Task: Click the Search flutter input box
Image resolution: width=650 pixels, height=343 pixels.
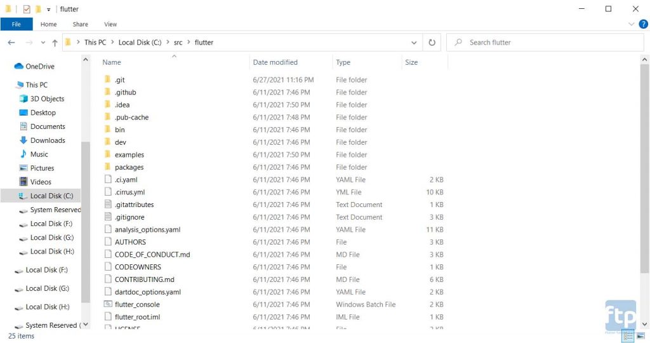Action: click(x=545, y=43)
